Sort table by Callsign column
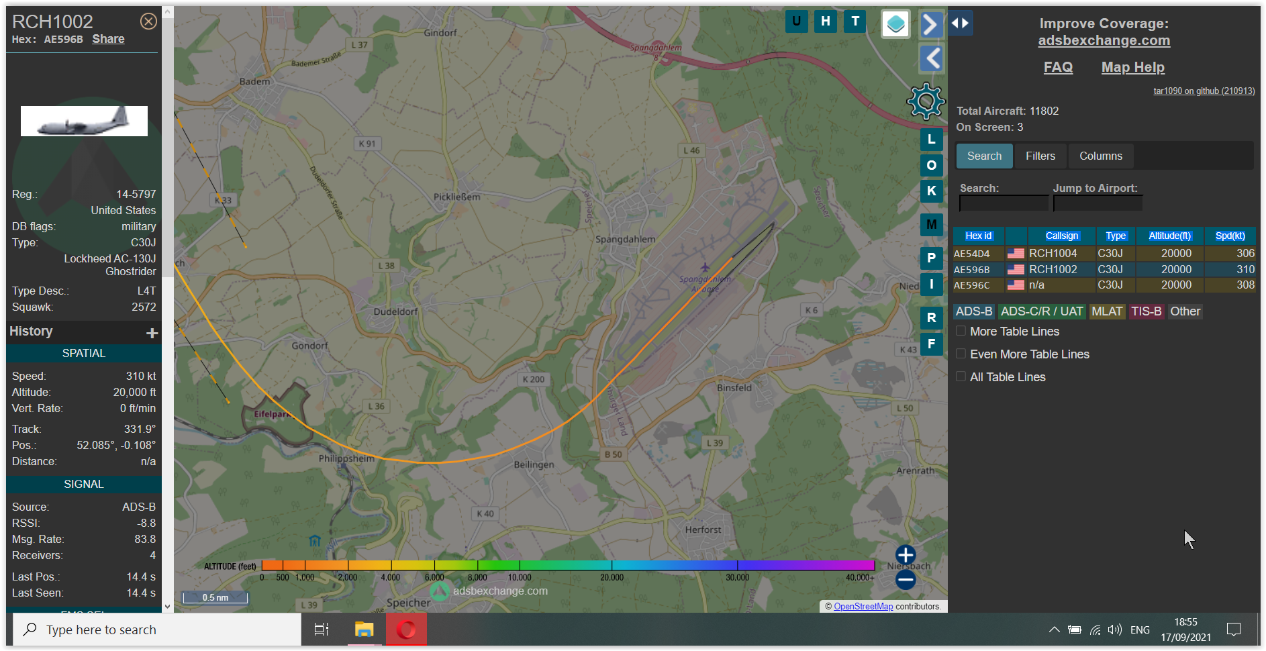 click(x=1061, y=236)
